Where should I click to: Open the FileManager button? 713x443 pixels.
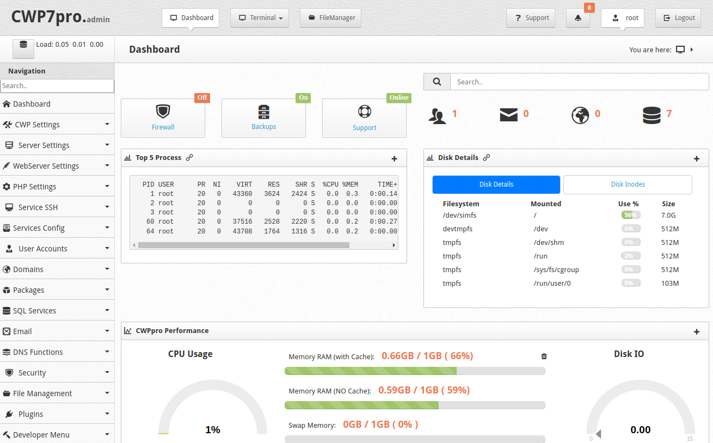(x=331, y=18)
